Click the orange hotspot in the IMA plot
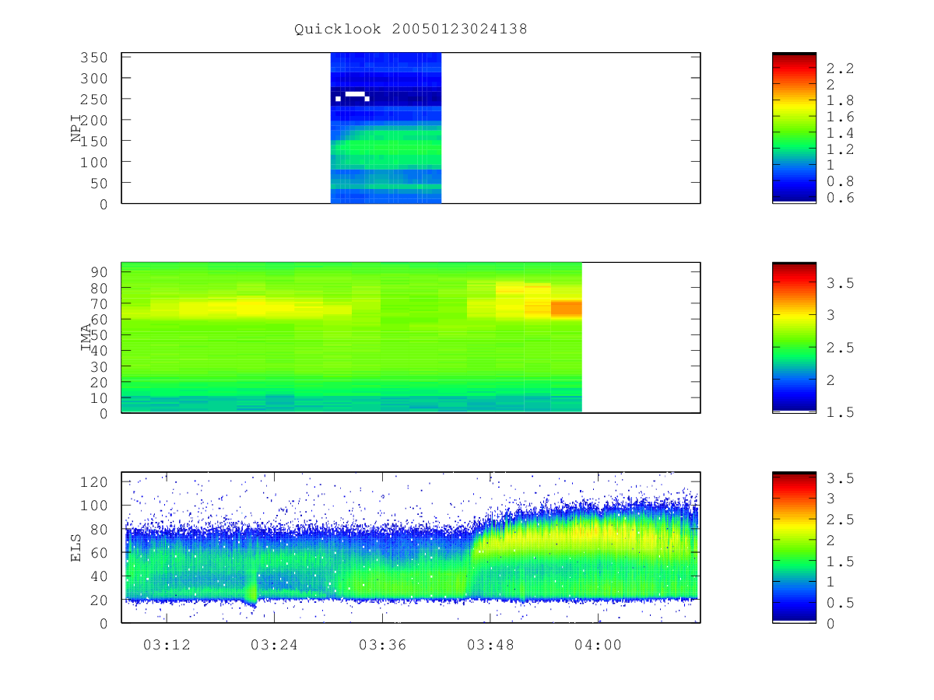This screenshot has width=934, height=700. (566, 308)
